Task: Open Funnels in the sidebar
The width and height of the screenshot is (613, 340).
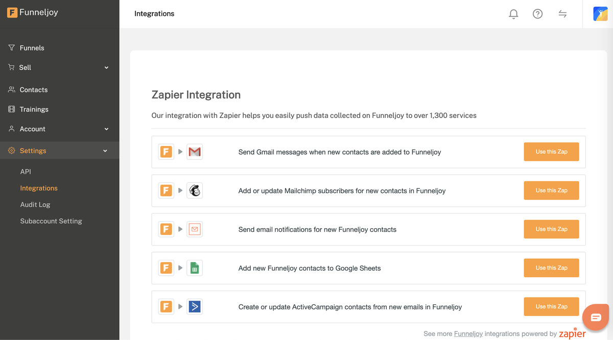Action: coord(32,48)
